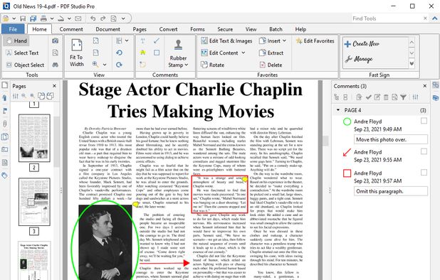Switch to the Document ribbon tab
The width and height of the screenshot is (440, 280).
(x=108, y=29)
